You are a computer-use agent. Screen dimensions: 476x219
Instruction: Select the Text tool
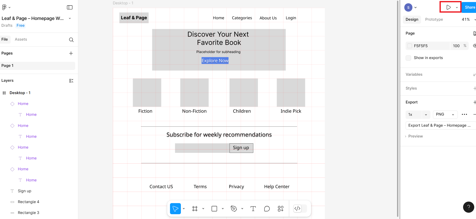[253, 209]
